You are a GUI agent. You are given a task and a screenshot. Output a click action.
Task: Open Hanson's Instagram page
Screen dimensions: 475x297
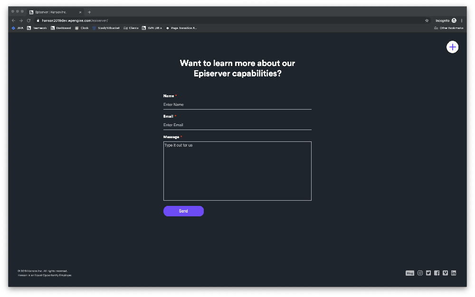(x=420, y=273)
